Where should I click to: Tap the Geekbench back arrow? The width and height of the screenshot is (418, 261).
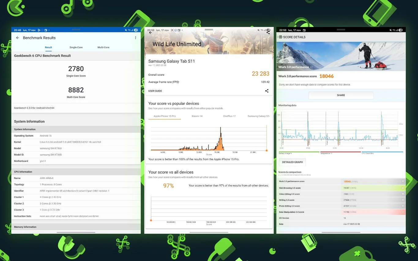coord(17,38)
